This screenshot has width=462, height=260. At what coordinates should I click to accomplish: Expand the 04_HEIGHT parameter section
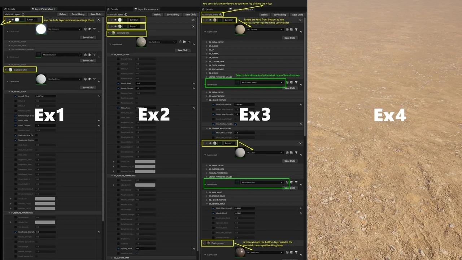(x=206, y=57)
